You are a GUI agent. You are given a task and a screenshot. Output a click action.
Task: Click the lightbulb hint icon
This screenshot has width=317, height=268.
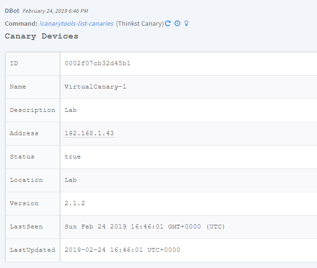pyautogui.click(x=186, y=23)
